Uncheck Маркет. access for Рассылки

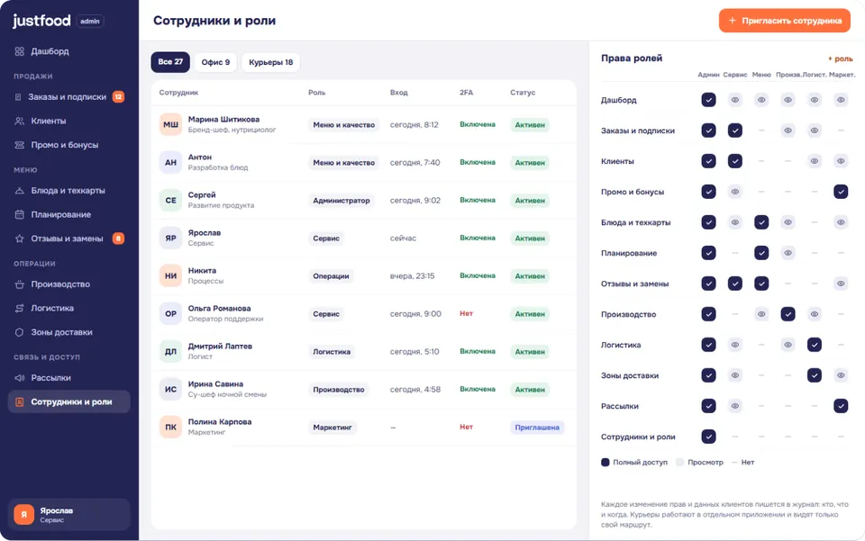[842, 406]
